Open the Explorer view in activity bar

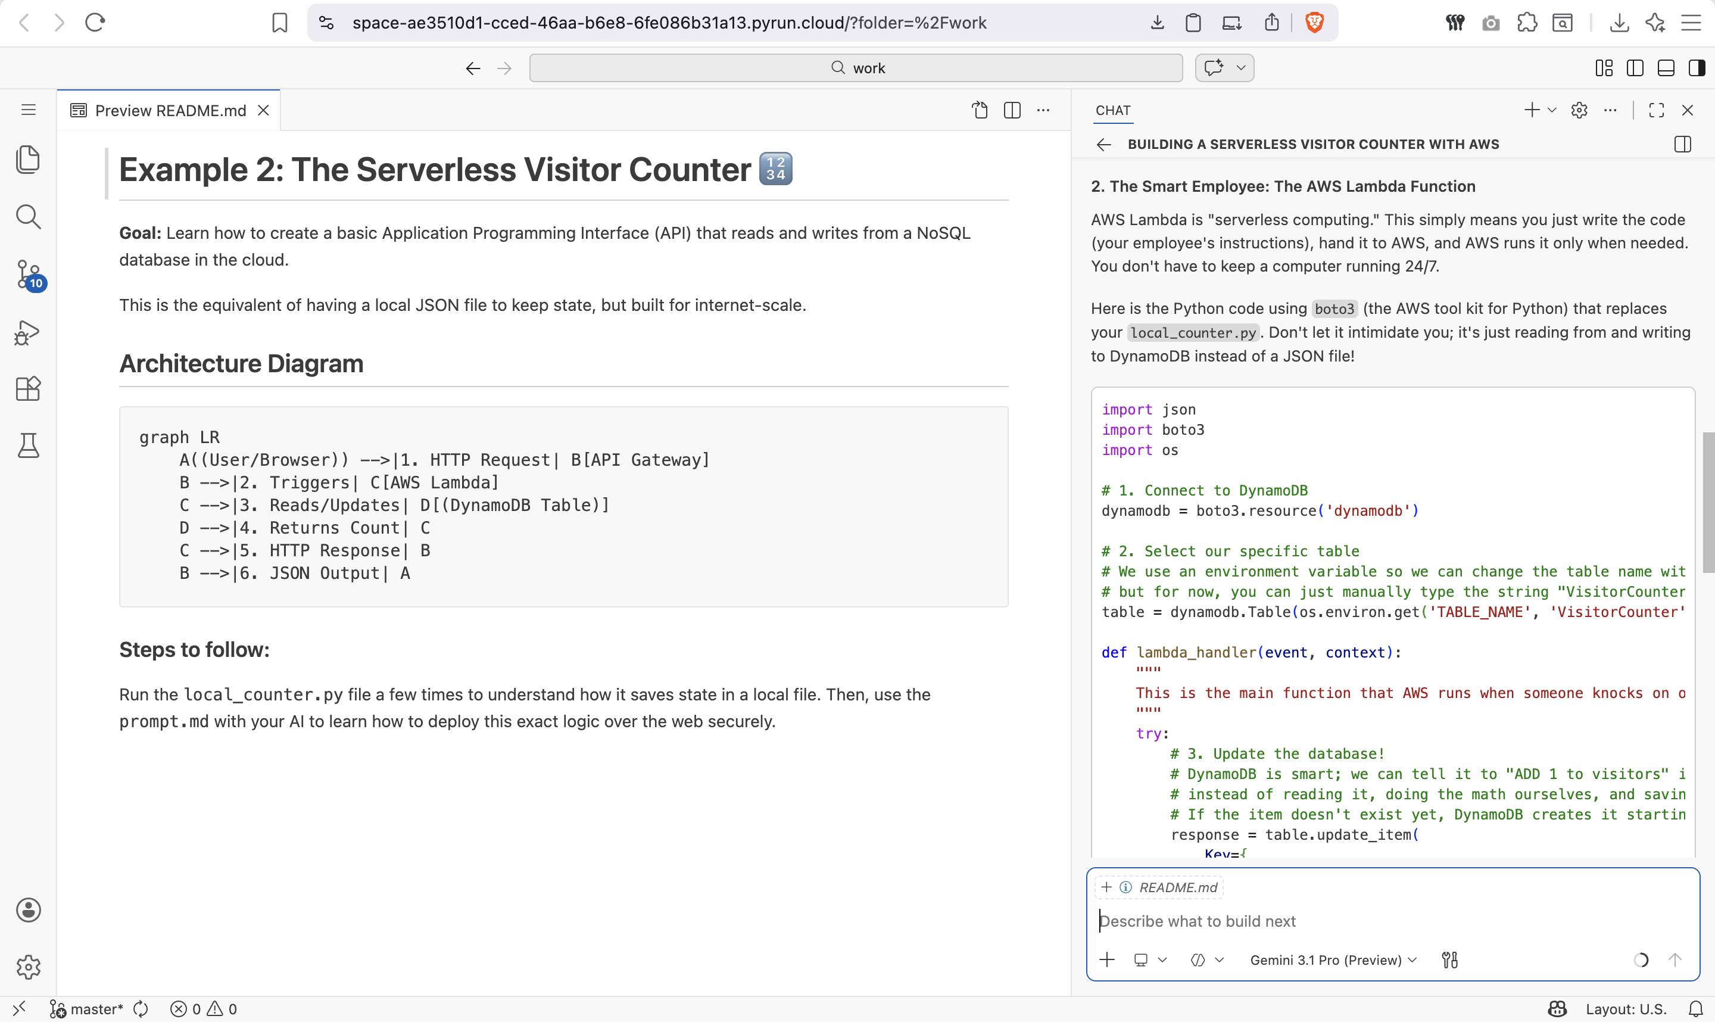tap(28, 160)
